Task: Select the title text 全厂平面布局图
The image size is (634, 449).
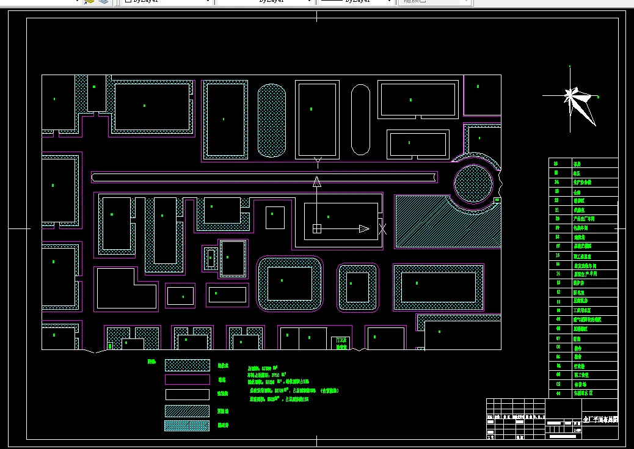Action: coord(600,420)
